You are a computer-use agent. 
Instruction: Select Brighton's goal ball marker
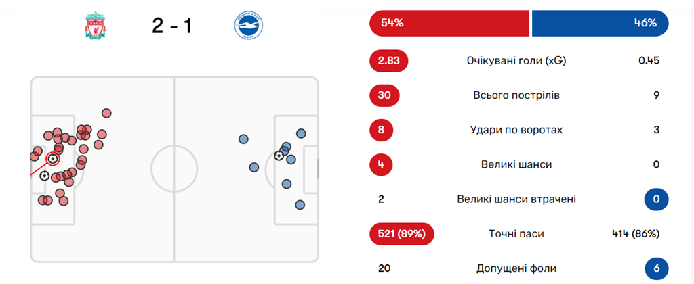coord(279,156)
